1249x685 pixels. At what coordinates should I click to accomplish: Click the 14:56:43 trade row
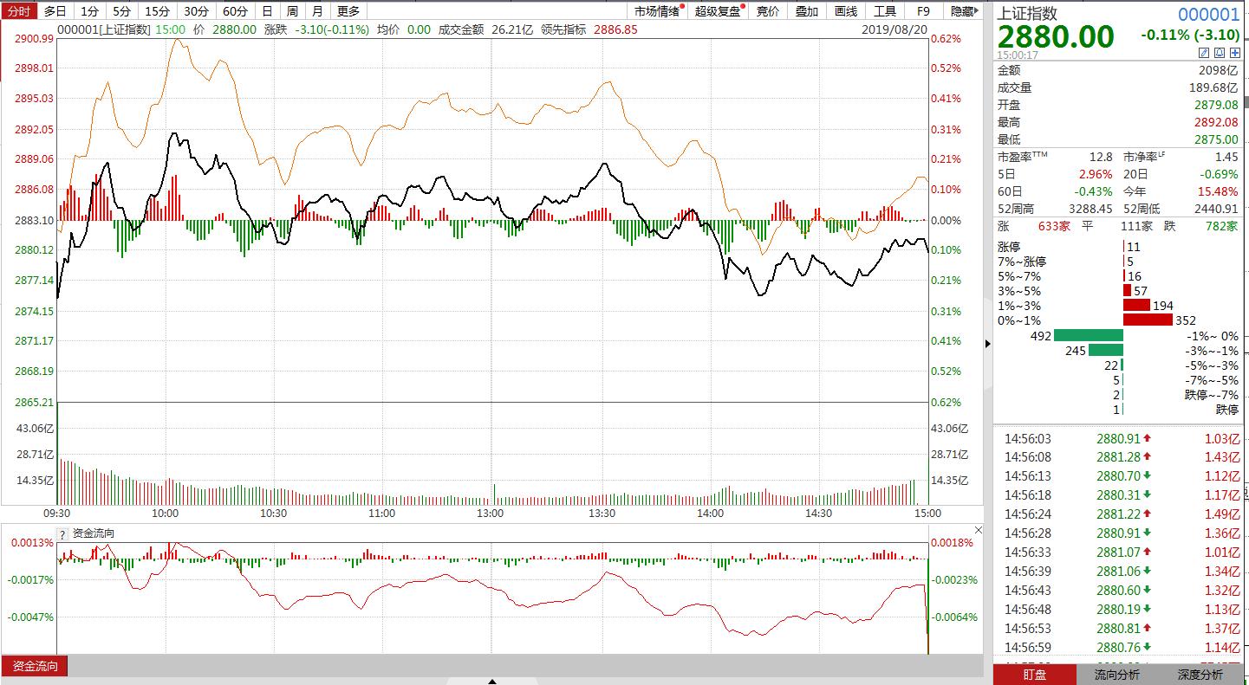pyautogui.click(x=1118, y=590)
